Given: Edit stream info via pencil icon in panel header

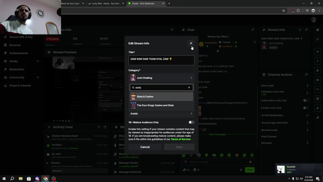Looking at the screenshot, I should pos(300,30).
